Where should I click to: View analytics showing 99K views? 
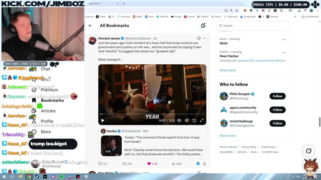tap(177, 163)
